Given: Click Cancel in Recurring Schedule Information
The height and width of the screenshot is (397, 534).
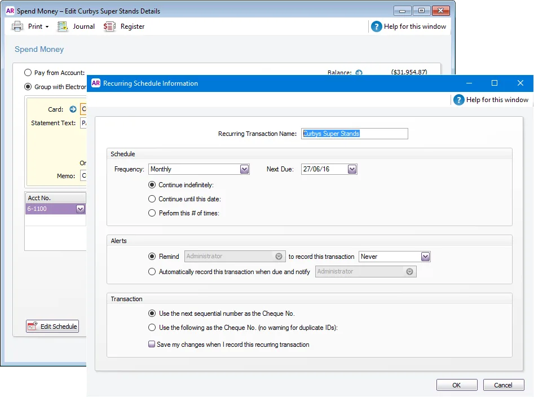Looking at the screenshot, I should click(504, 385).
